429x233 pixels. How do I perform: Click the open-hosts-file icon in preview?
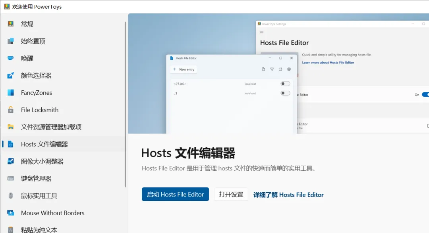(280, 69)
